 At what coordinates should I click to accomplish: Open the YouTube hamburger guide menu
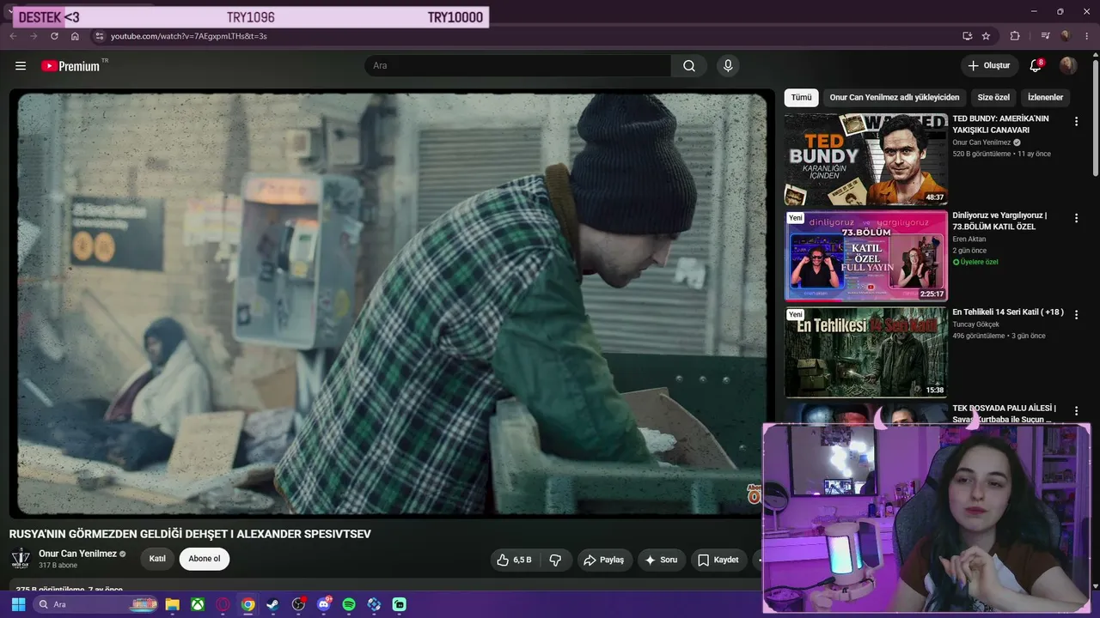coord(21,66)
